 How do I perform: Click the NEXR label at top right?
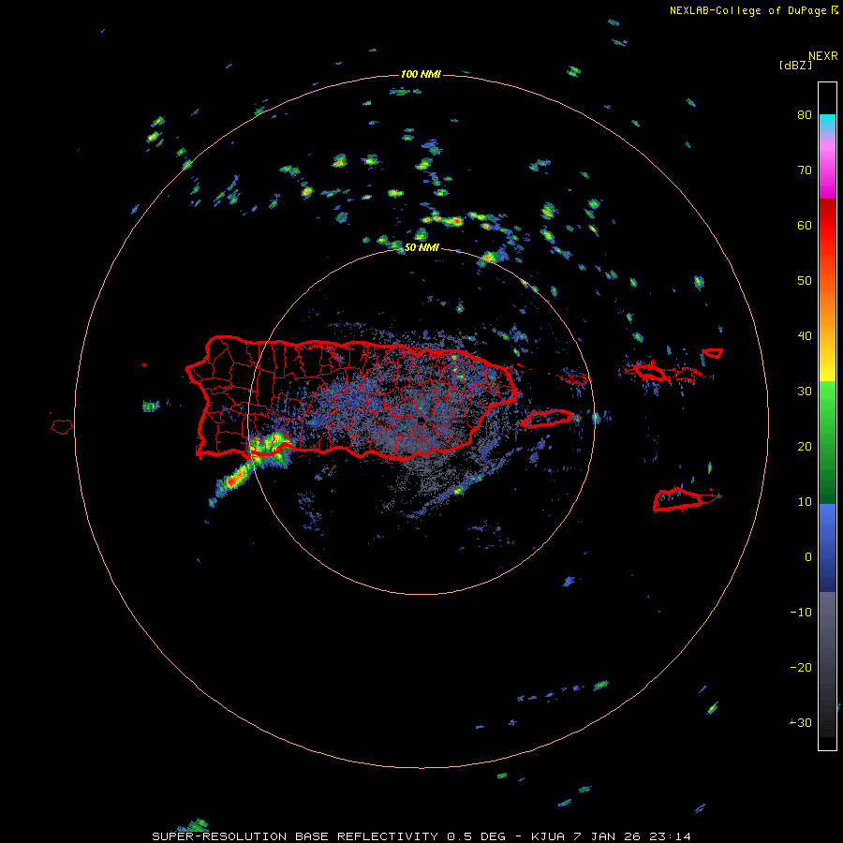(x=822, y=56)
